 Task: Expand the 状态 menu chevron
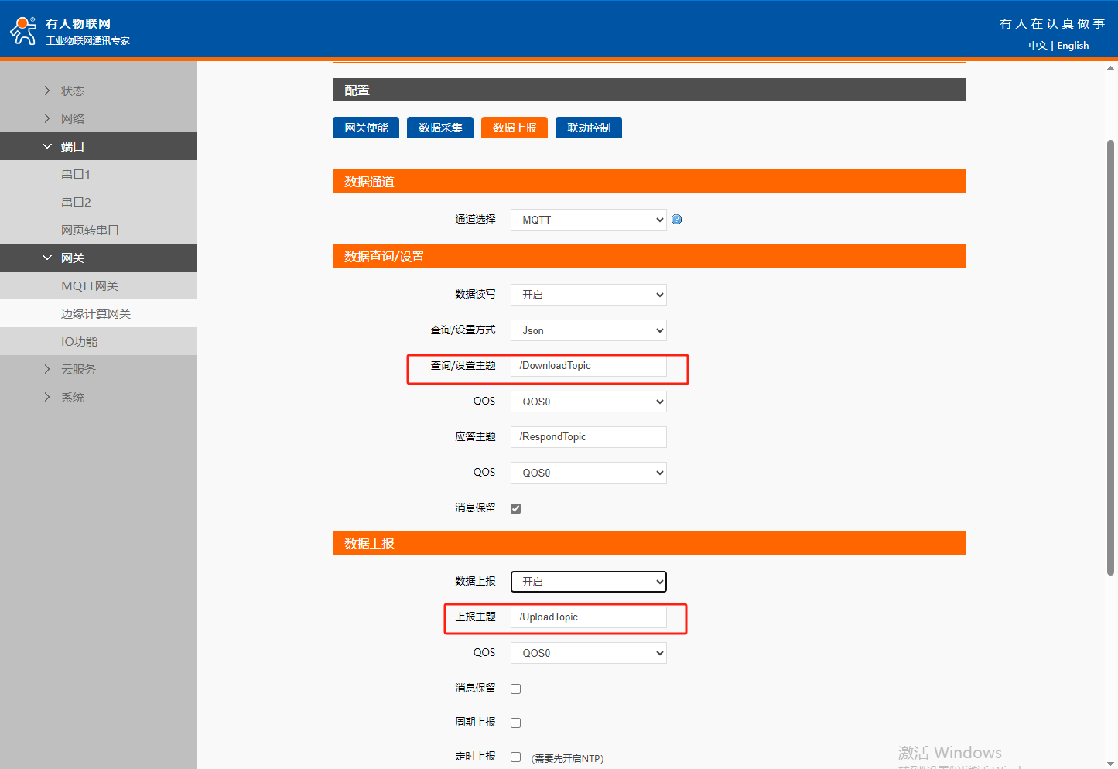click(47, 91)
